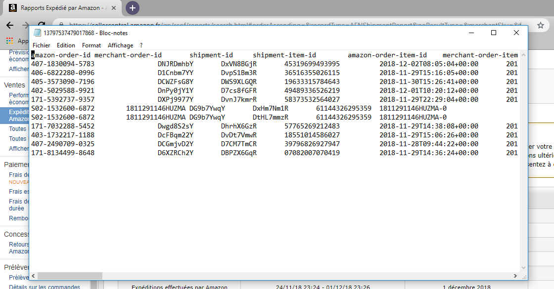
Task: Click order id 406-6822280-0996
Action: tap(62, 73)
